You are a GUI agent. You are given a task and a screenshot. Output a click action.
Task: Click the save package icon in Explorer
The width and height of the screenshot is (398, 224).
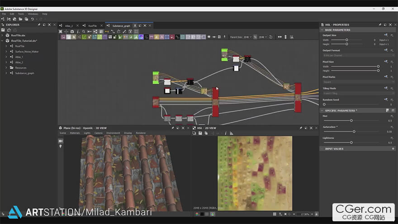click(x=3, y=30)
